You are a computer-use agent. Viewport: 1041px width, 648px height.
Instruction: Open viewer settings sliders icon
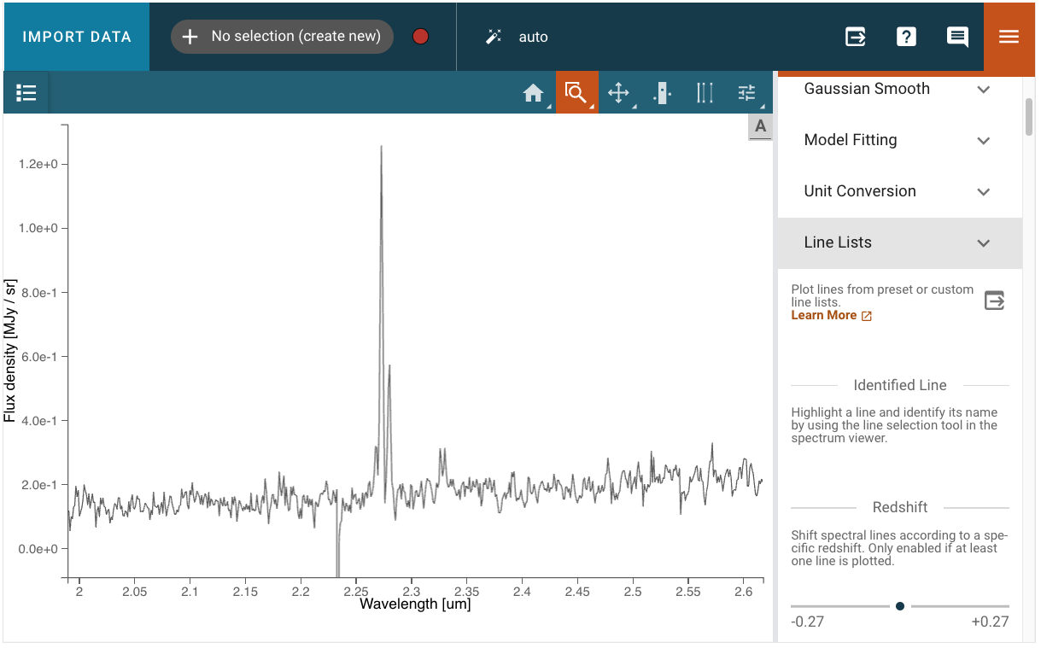[x=747, y=93]
